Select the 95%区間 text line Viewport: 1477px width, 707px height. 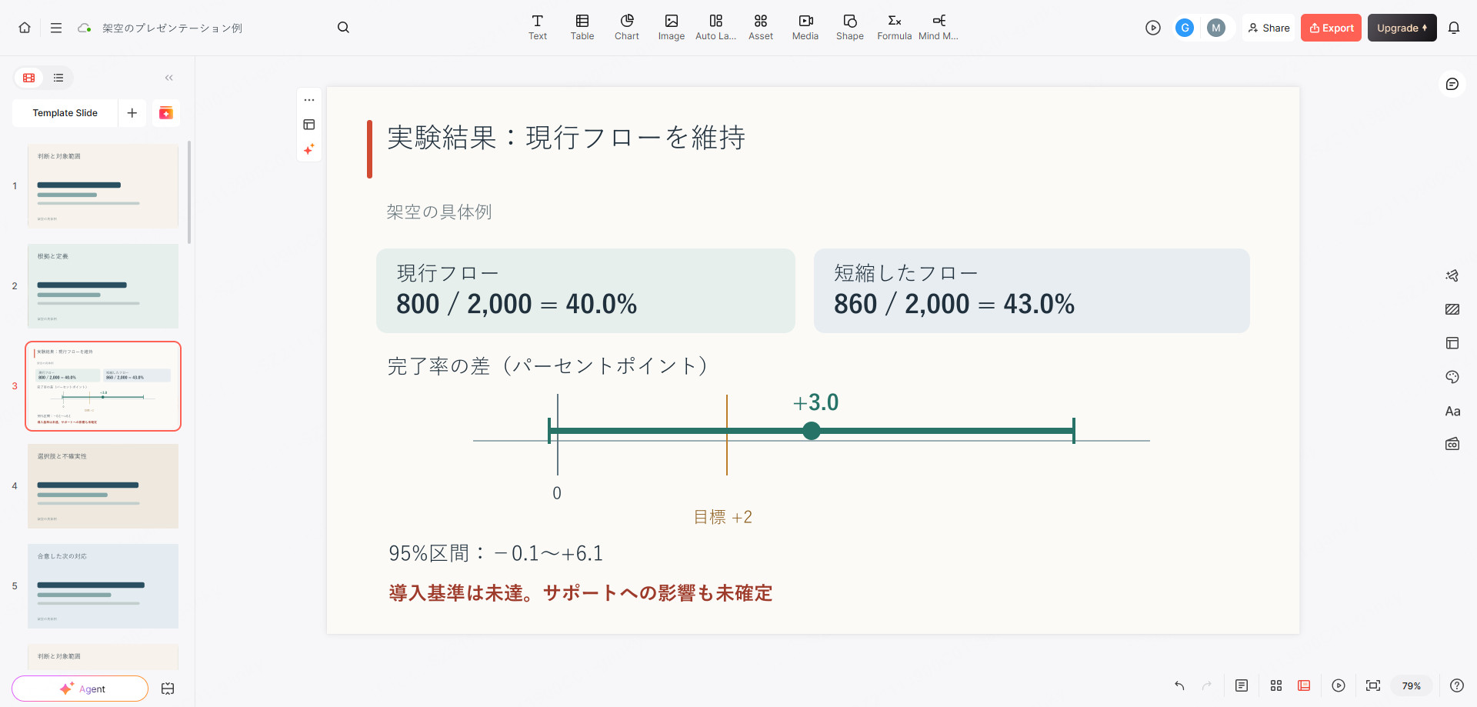(x=496, y=553)
